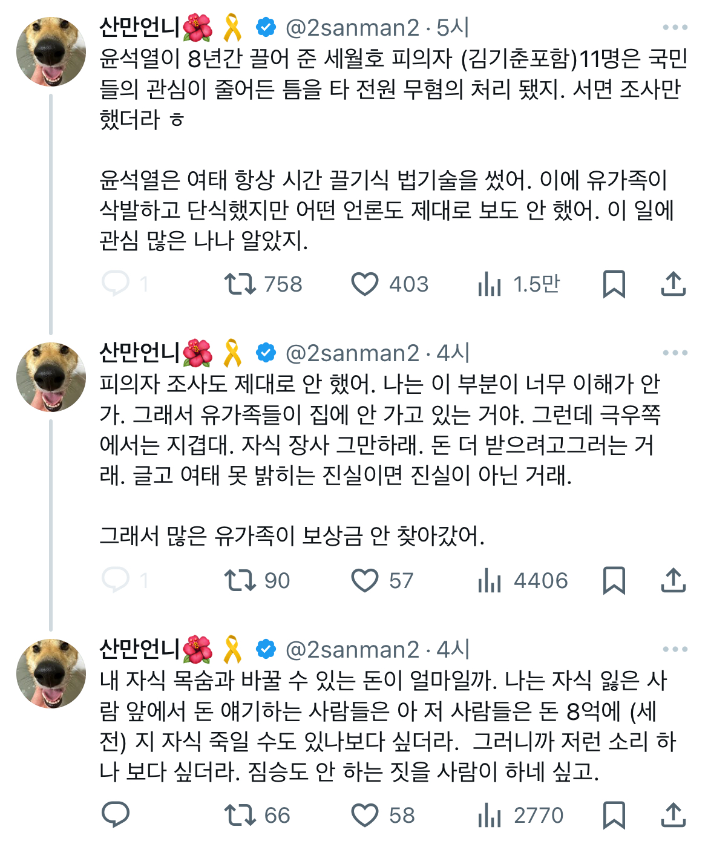The image size is (708, 847).
Task: Reply to the second tweet with 90 reposts
Action: click(116, 580)
